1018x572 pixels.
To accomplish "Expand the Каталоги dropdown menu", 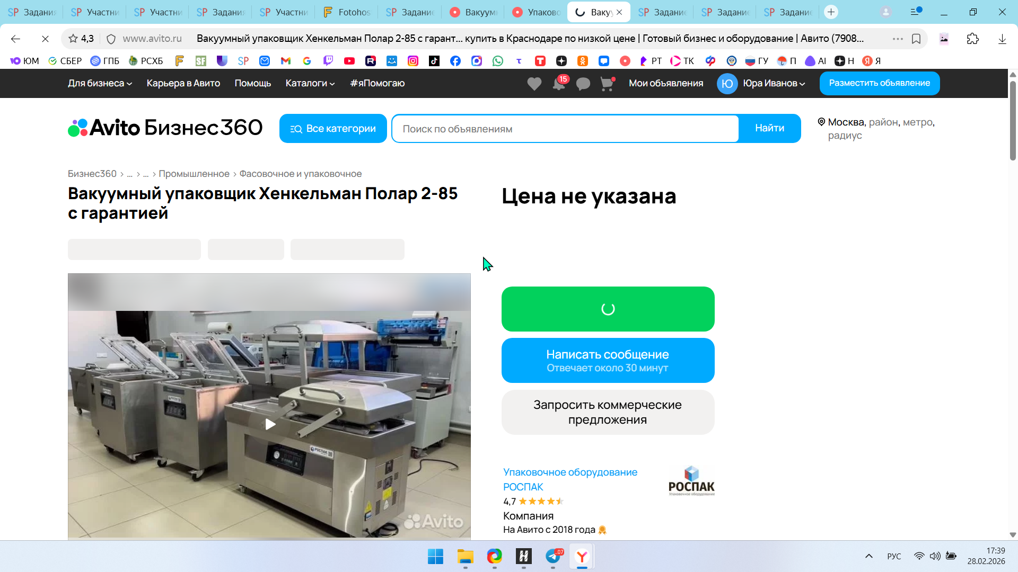I will [310, 83].
